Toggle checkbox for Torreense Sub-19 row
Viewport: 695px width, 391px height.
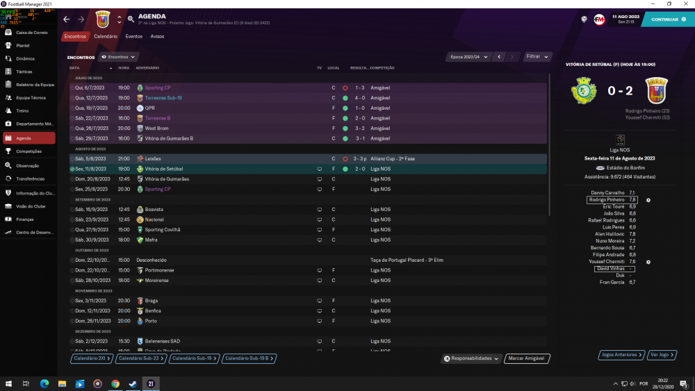72,98
